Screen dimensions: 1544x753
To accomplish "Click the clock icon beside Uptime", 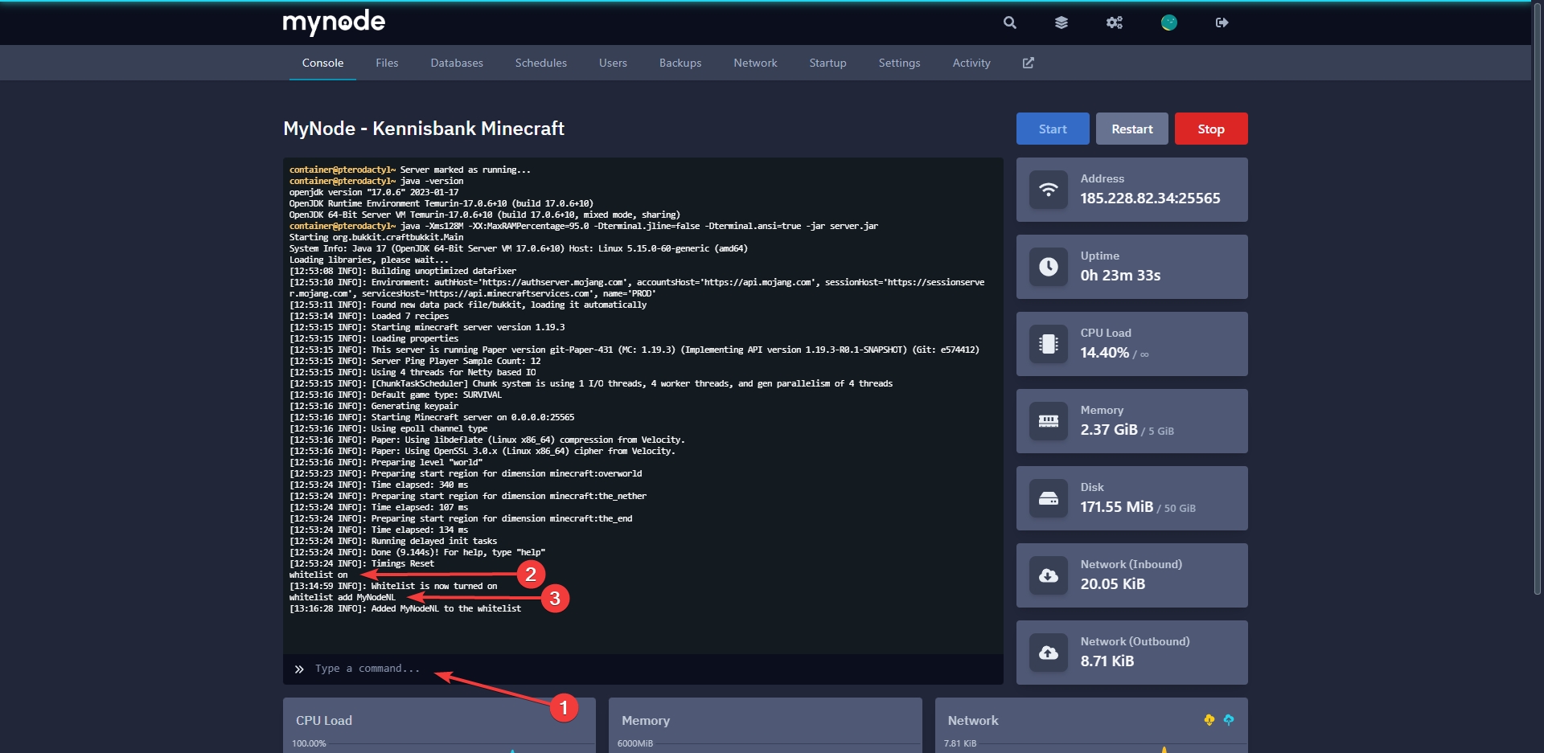I will tap(1049, 267).
